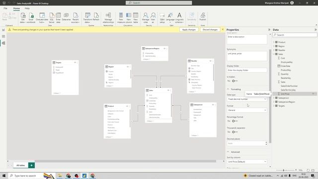Collapse the Advanced section
The height and width of the screenshot is (179, 318).
[x=228, y=152]
